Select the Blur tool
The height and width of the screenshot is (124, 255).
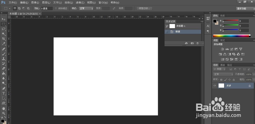point(3,78)
